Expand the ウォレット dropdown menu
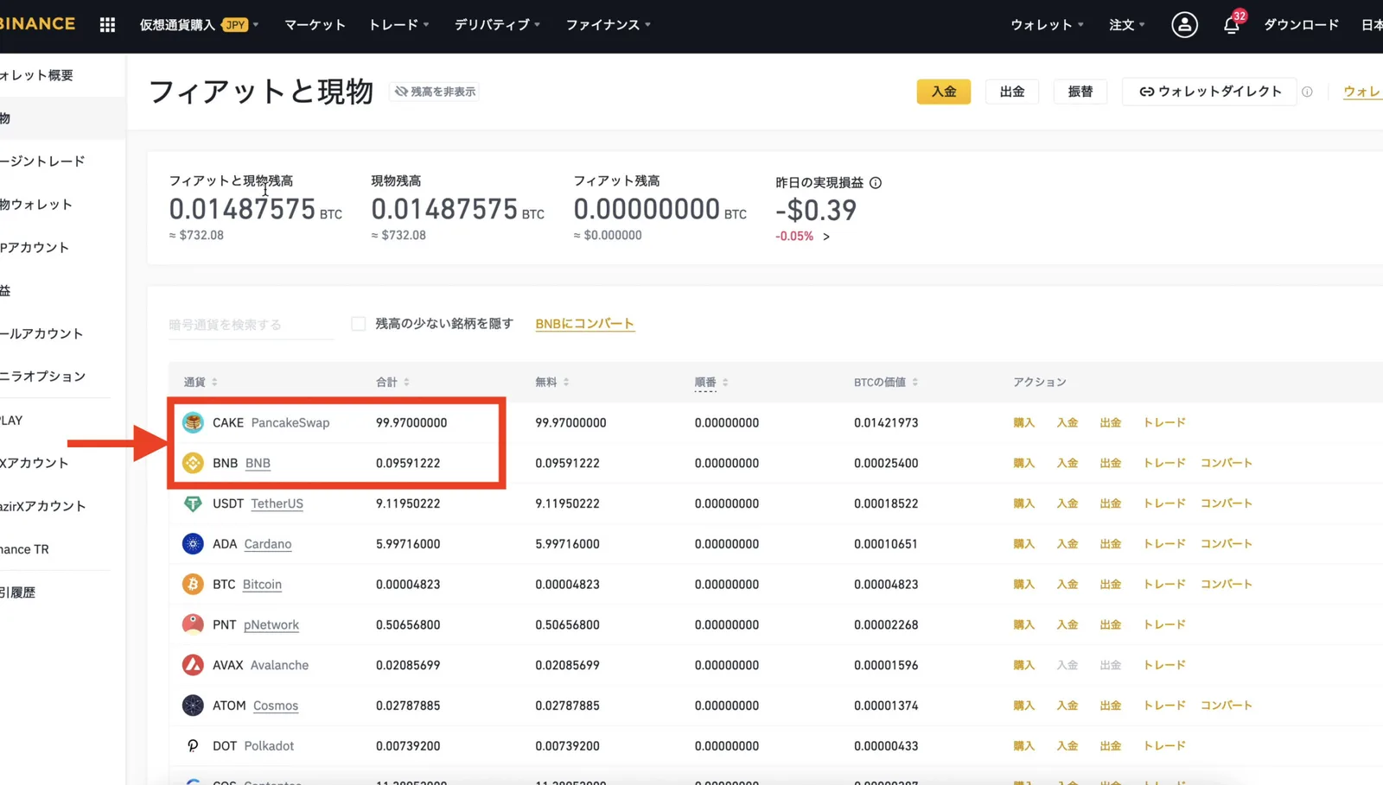The image size is (1383, 785). point(1047,25)
